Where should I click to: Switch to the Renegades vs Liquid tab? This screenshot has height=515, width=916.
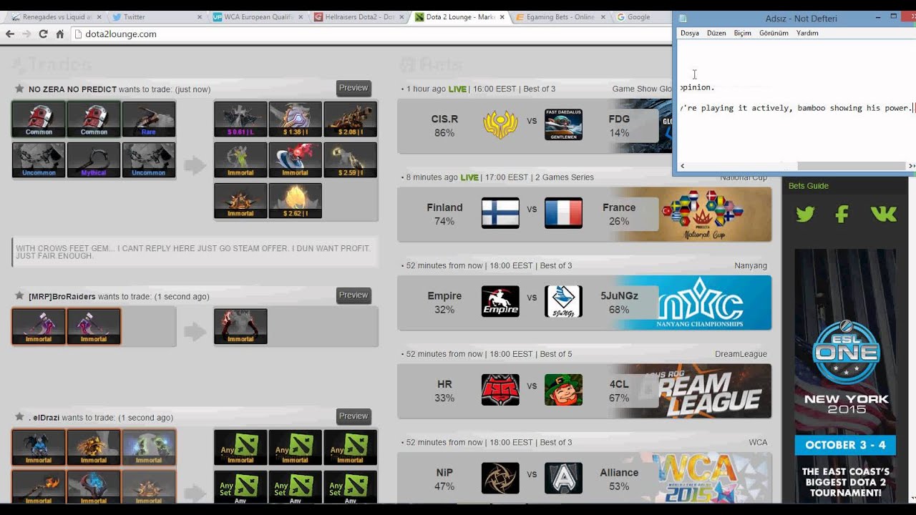tap(57, 17)
